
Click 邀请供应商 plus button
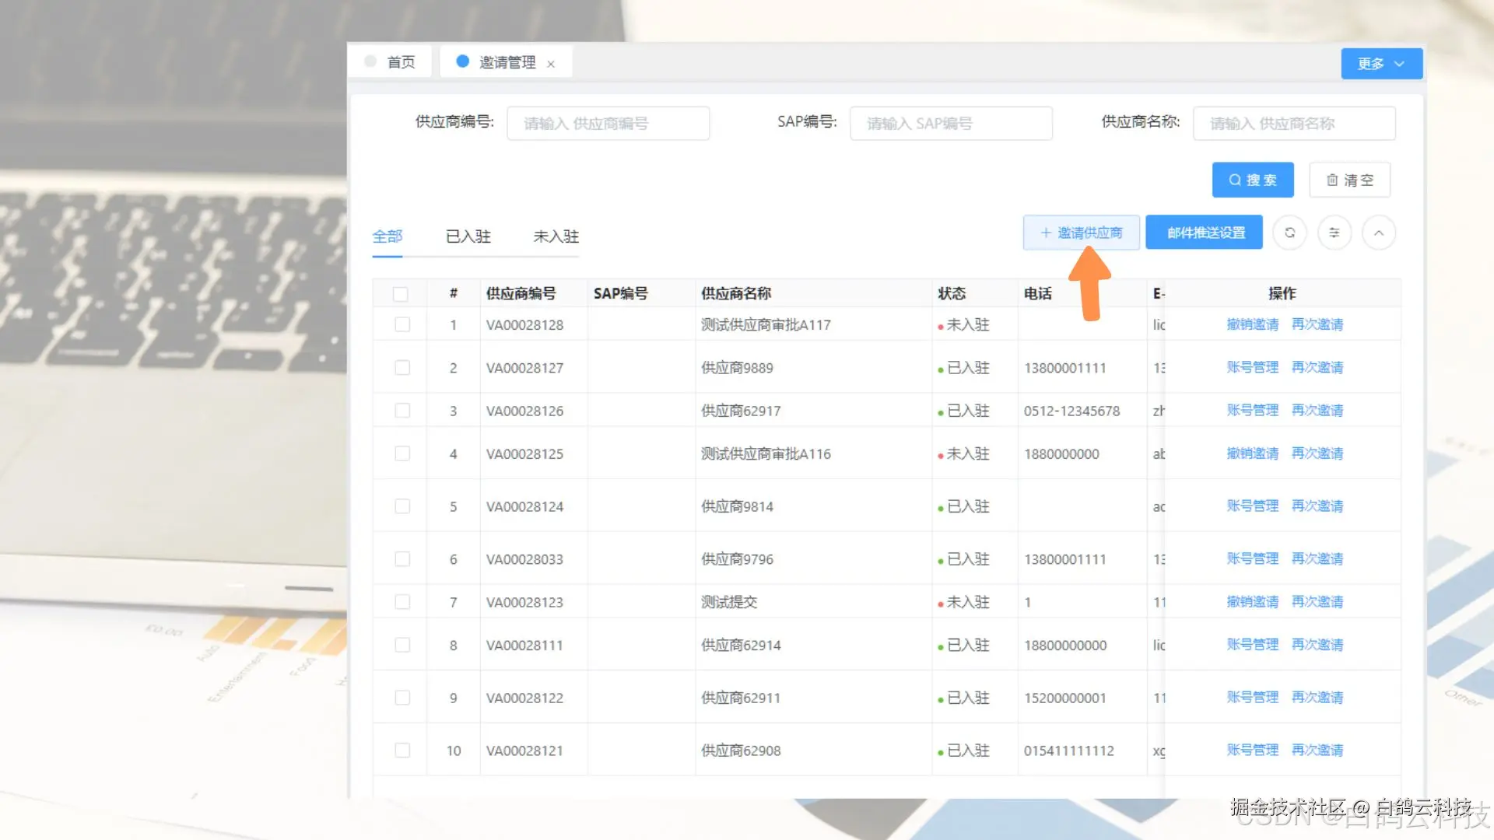[x=1081, y=233]
